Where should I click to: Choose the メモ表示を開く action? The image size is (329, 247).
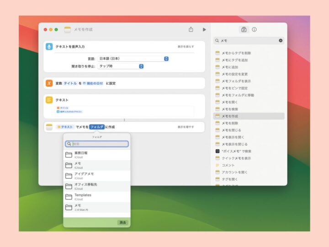click(249, 137)
